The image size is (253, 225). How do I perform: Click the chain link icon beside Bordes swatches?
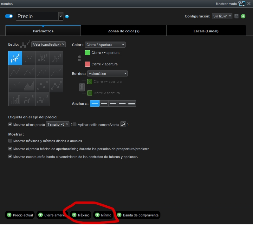[82, 87]
